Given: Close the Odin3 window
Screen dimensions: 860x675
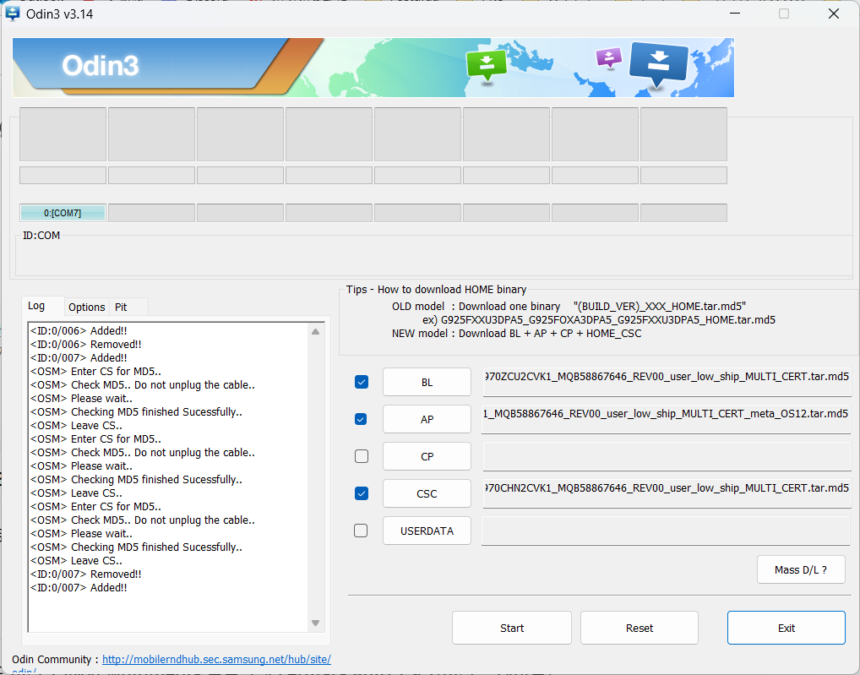Looking at the screenshot, I should point(834,14).
